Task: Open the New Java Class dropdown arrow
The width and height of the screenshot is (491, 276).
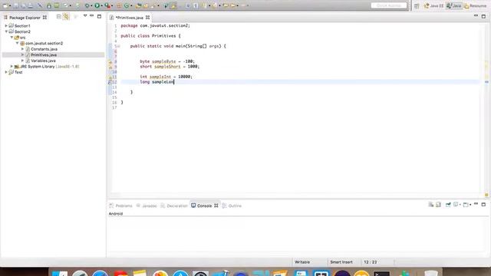Action: (x=131, y=5)
